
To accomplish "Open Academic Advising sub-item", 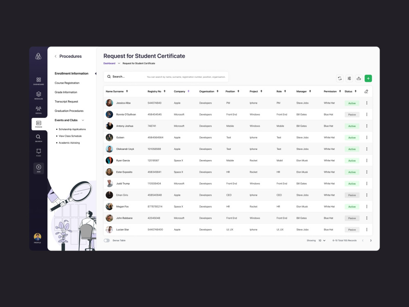I will (69, 143).
